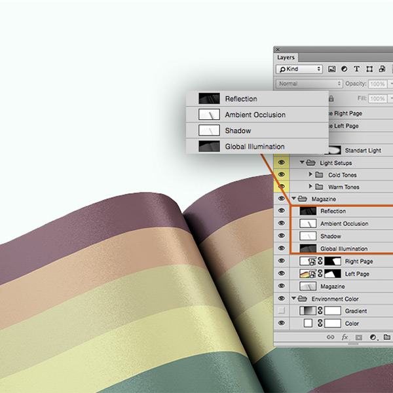Click the Environment Color folder icon
Viewport: 393px width, 393px height.
(303, 299)
